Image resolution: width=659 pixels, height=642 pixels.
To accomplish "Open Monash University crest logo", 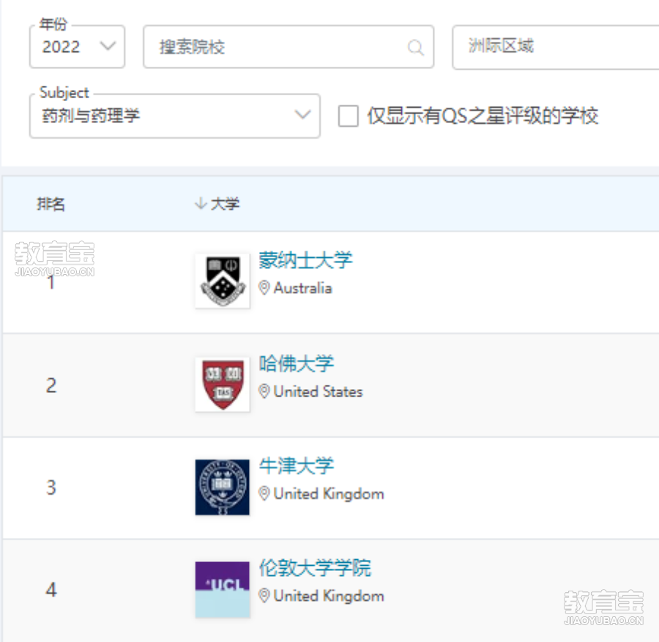I will pyautogui.click(x=223, y=281).
